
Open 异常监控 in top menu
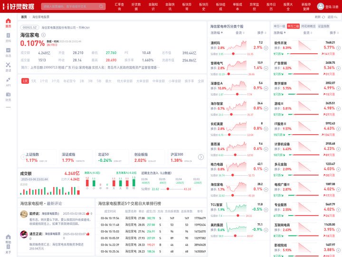[x=254, y=7]
